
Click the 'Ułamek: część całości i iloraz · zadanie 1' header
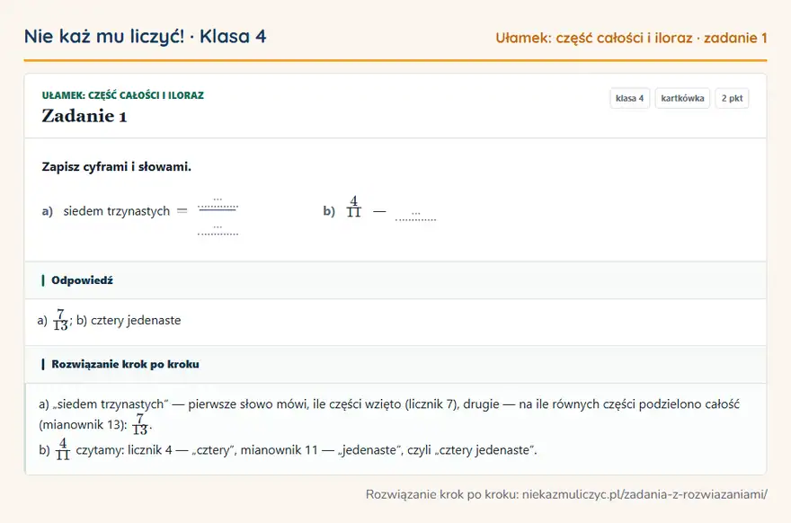pyautogui.click(x=631, y=38)
